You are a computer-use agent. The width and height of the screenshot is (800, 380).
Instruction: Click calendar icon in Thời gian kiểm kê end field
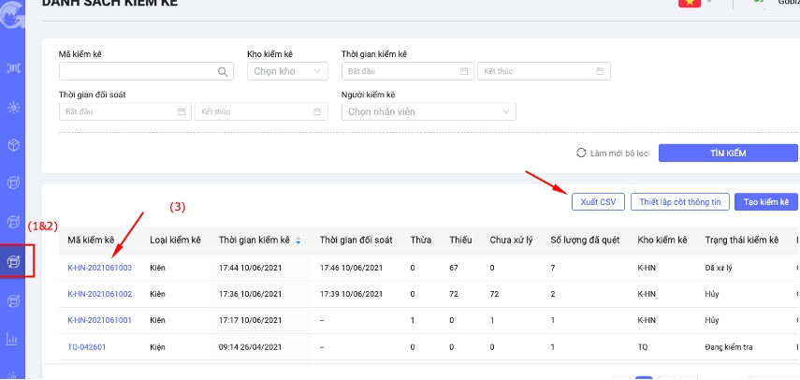coord(601,71)
